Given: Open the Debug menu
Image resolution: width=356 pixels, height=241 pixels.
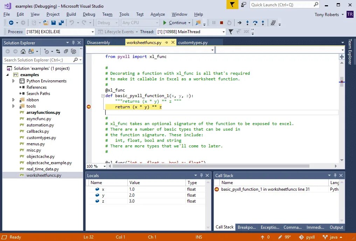Looking at the screenshot, I should click(x=89, y=14).
